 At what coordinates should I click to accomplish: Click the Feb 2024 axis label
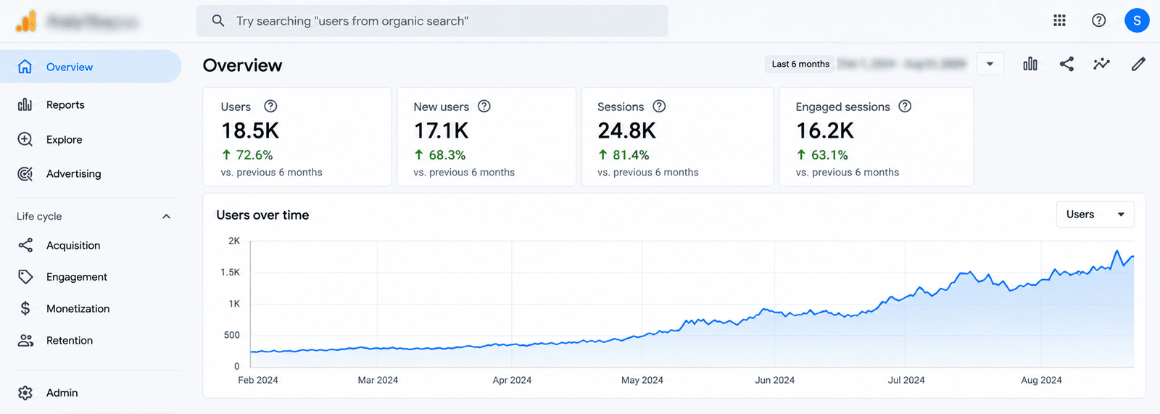[x=258, y=380]
